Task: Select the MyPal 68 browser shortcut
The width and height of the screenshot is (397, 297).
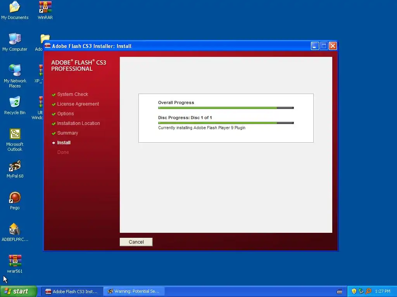Action: (x=15, y=169)
